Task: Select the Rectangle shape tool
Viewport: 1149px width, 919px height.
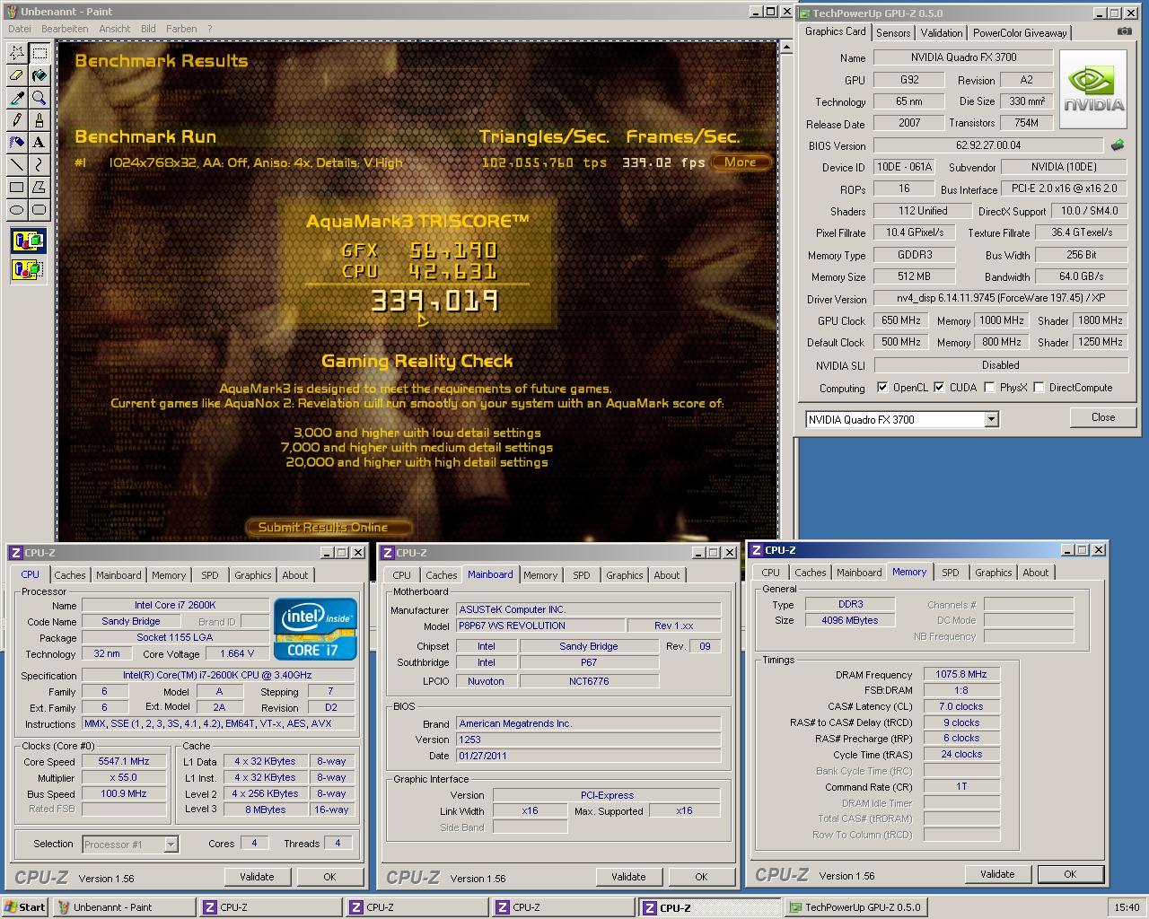Action: [x=16, y=188]
